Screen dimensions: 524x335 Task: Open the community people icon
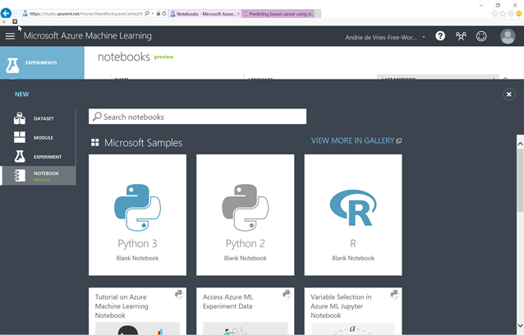click(461, 36)
